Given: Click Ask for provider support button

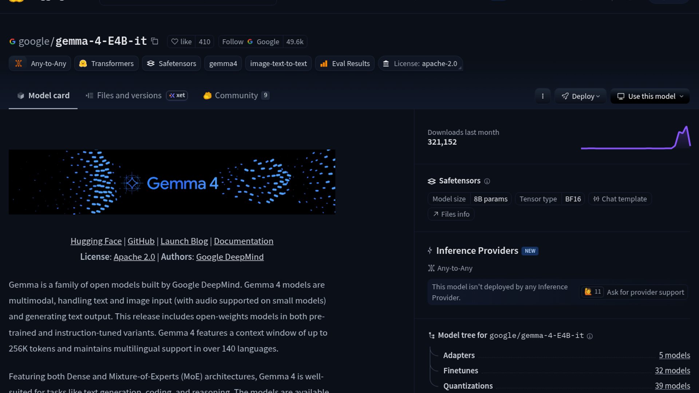Looking at the screenshot, I should coord(645,292).
